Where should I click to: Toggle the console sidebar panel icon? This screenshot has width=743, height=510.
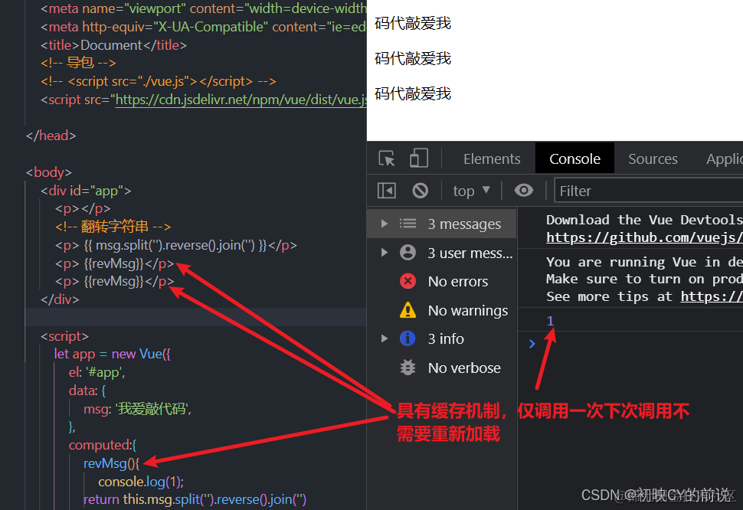click(387, 191)
